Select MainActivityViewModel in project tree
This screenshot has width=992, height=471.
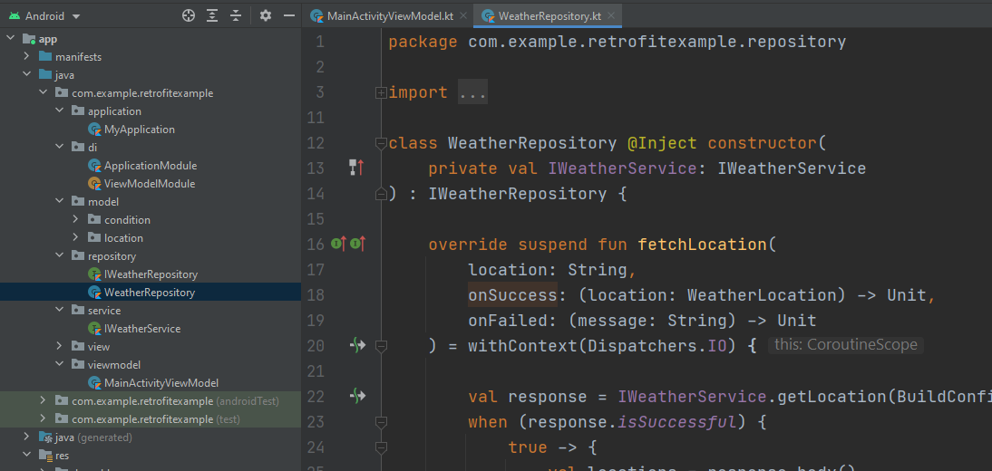161,382
